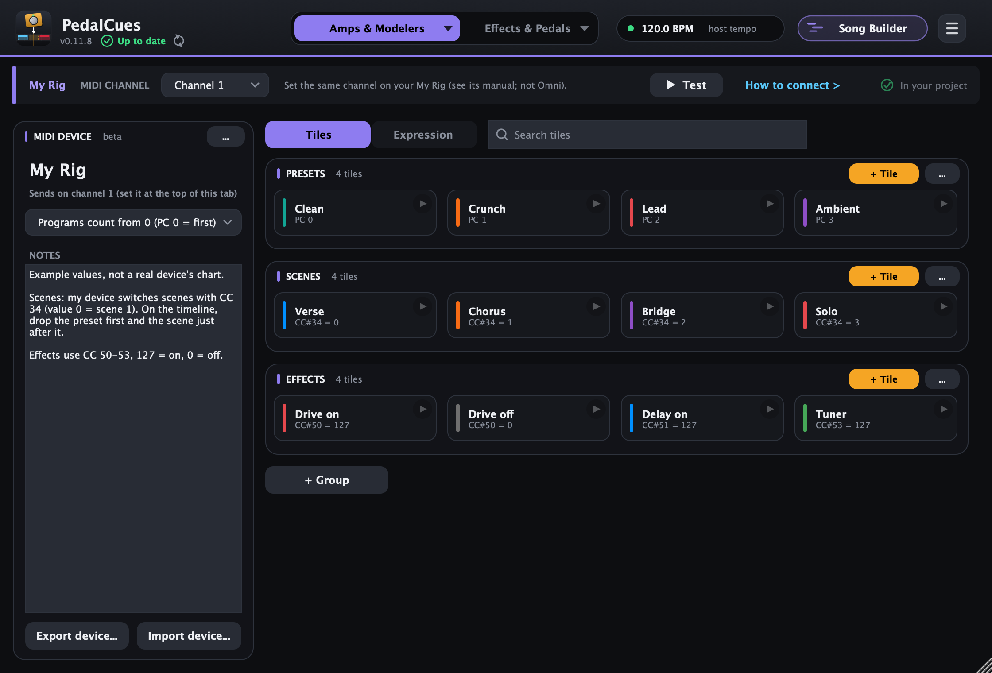Viewport: 992px width, 673px height.
Task: Play the Bridge scene tile preview
Action: pyautogui.click(x=770, y=306)
